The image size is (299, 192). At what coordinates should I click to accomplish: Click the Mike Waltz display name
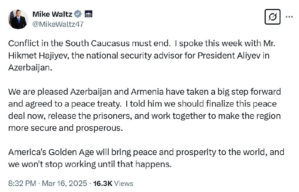[x=52, y=14]
